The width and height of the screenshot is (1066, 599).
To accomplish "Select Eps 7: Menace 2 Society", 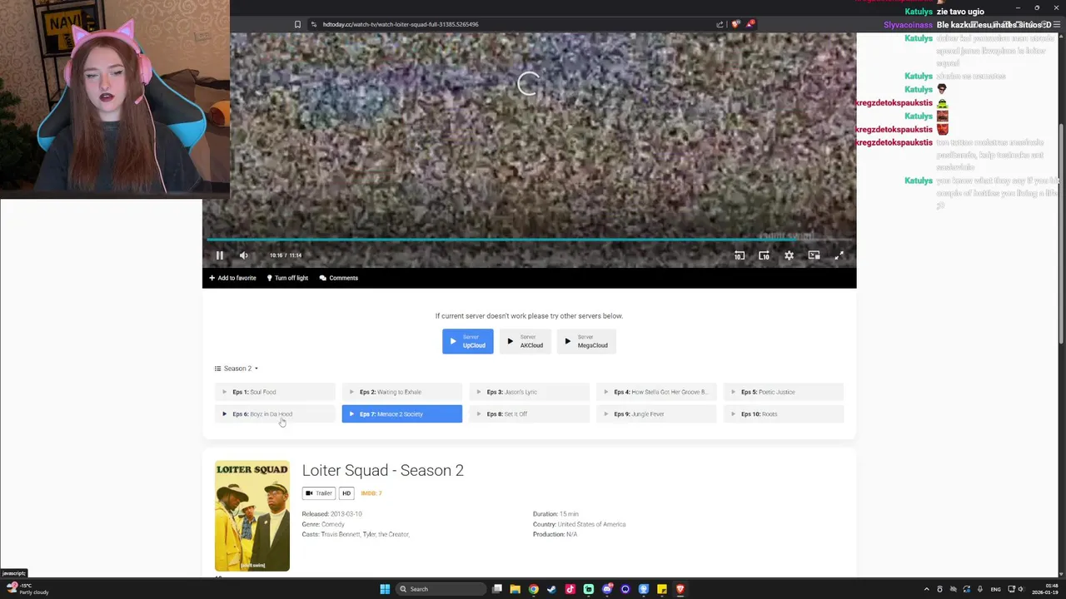I will tap(401, 413).
